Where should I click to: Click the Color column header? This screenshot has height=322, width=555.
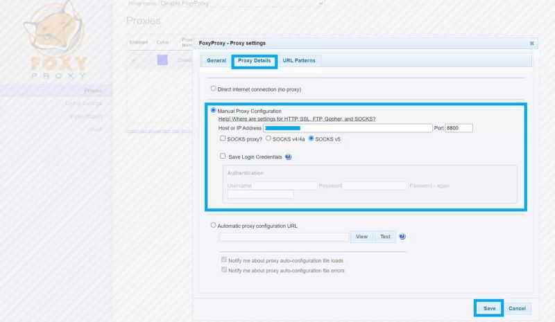162,42
